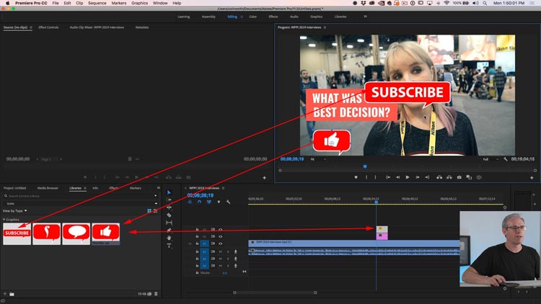Go to In point in Program monitor
Image resolution: width=541 pixels, height=304 pixels.
coord(388,177)
